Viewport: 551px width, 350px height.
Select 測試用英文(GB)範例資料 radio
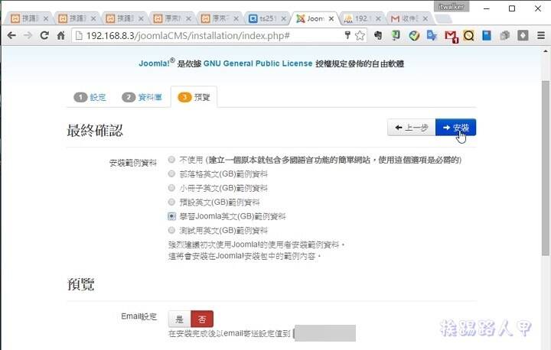tap(171, 230)
